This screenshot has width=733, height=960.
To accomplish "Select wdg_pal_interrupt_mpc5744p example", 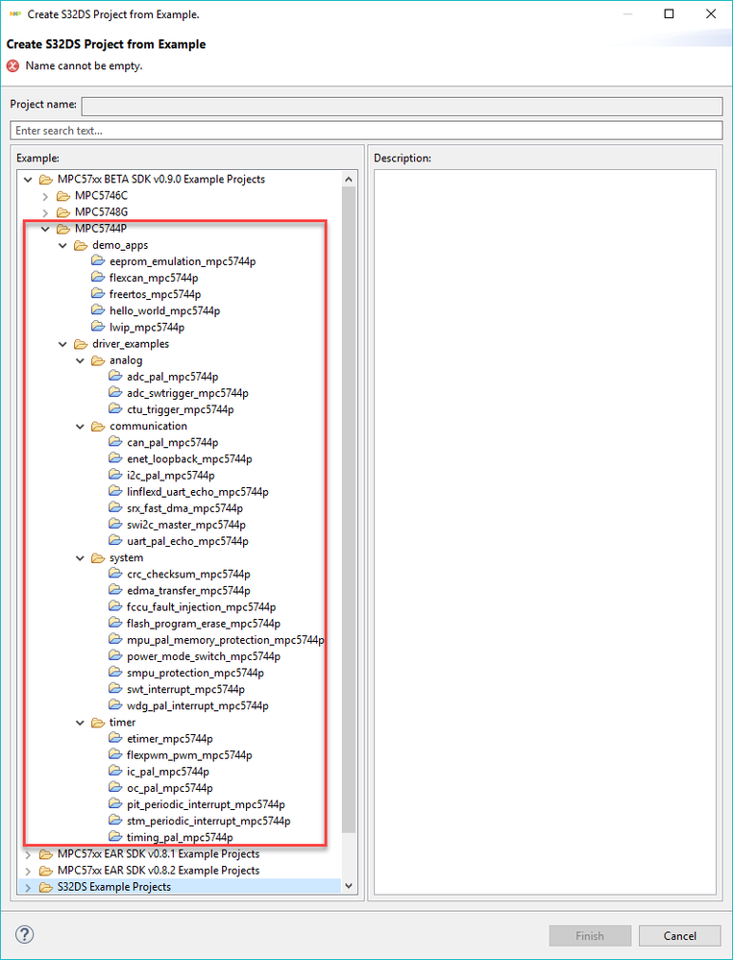I will coord(198,705).
